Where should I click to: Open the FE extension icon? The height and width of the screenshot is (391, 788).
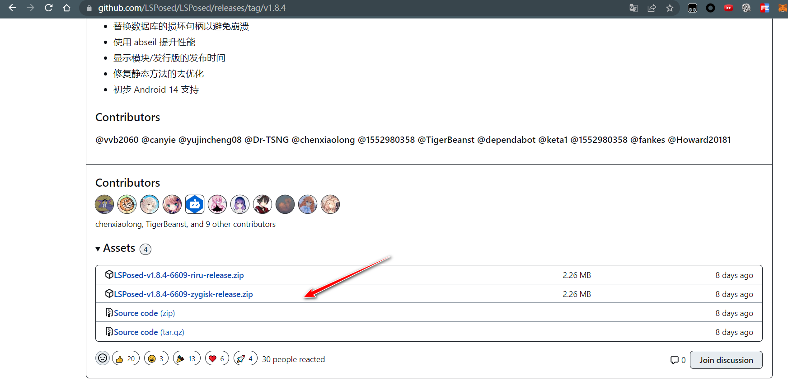(765, 8)
